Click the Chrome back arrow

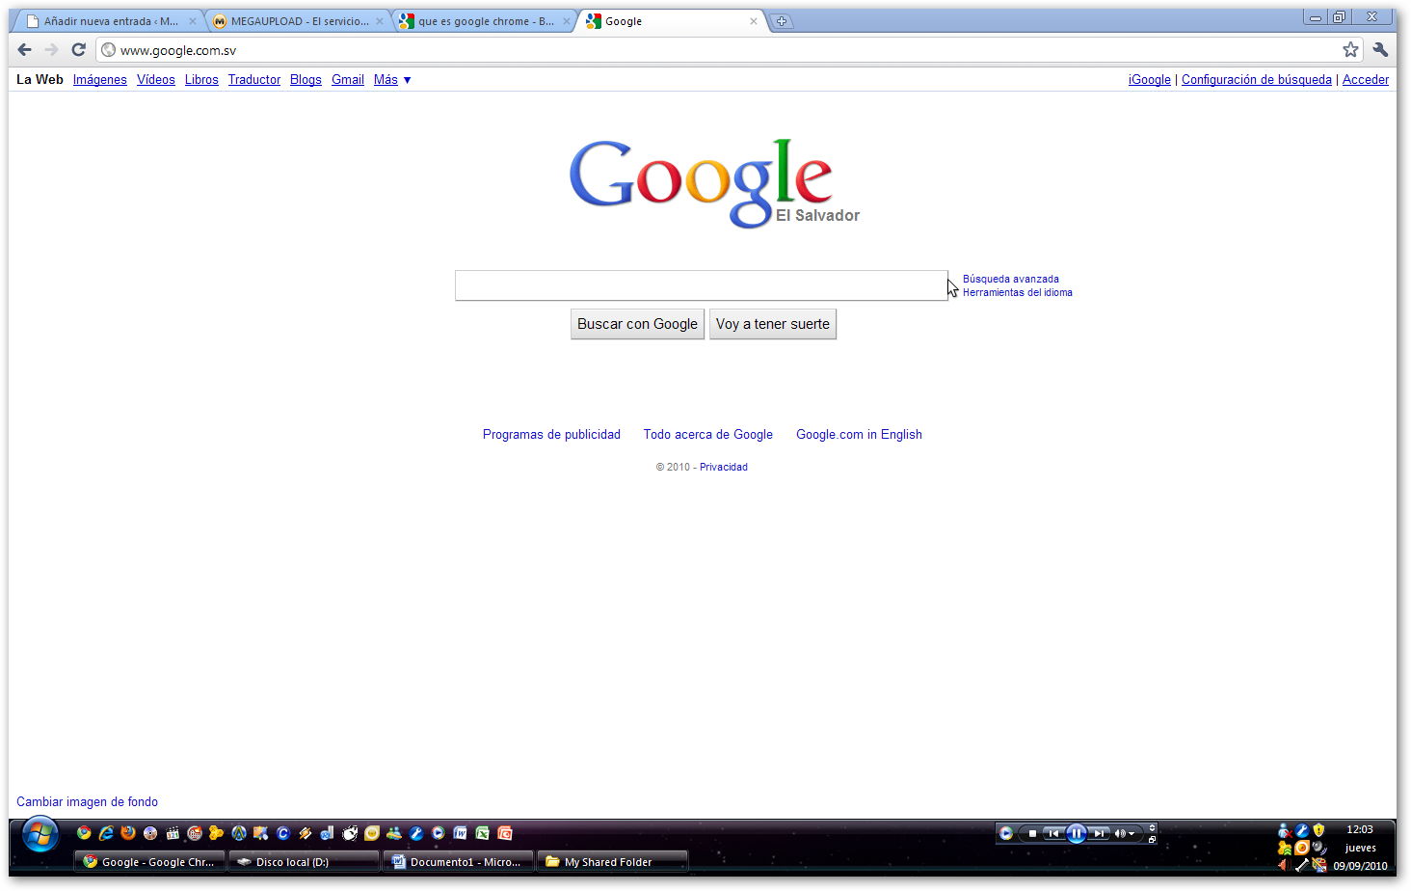tap(25, 50)
